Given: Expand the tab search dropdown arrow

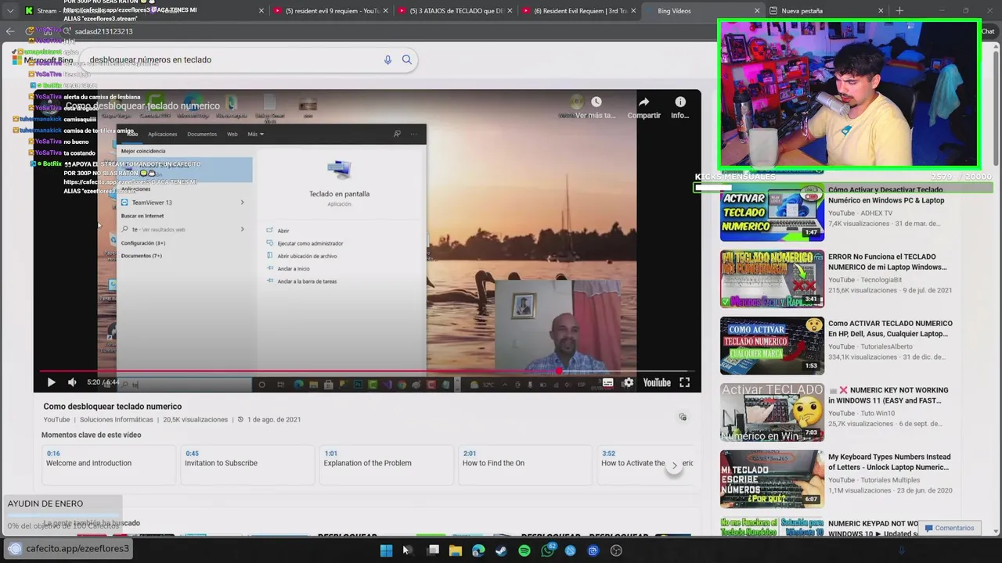Looking at the screenshot, I should coord(9,11).
